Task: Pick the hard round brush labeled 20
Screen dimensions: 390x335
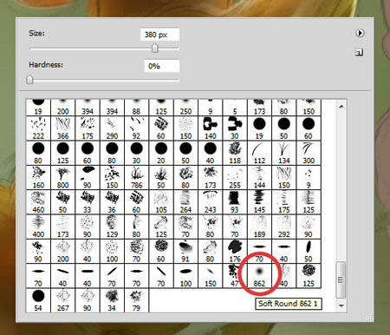Action: tap(161, 153)
